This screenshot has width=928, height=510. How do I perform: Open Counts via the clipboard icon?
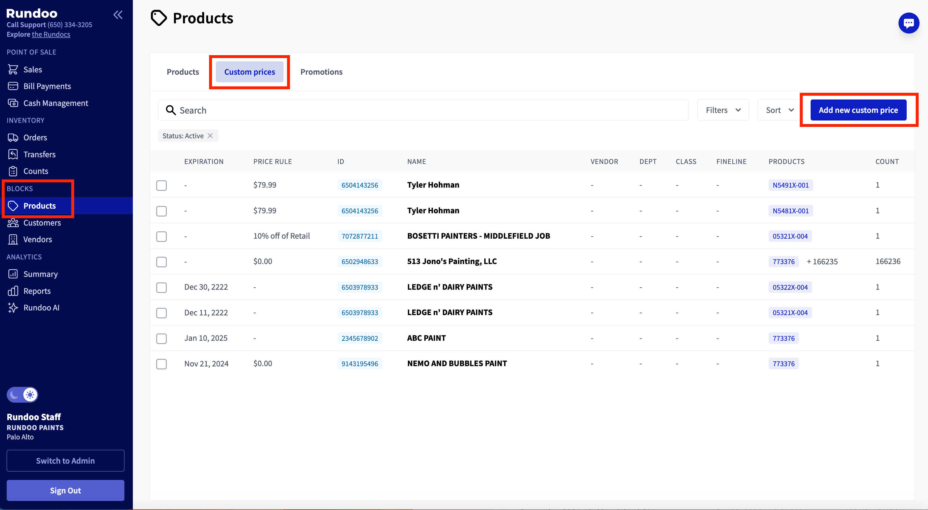pyautogui.click(x=13, y=171)
